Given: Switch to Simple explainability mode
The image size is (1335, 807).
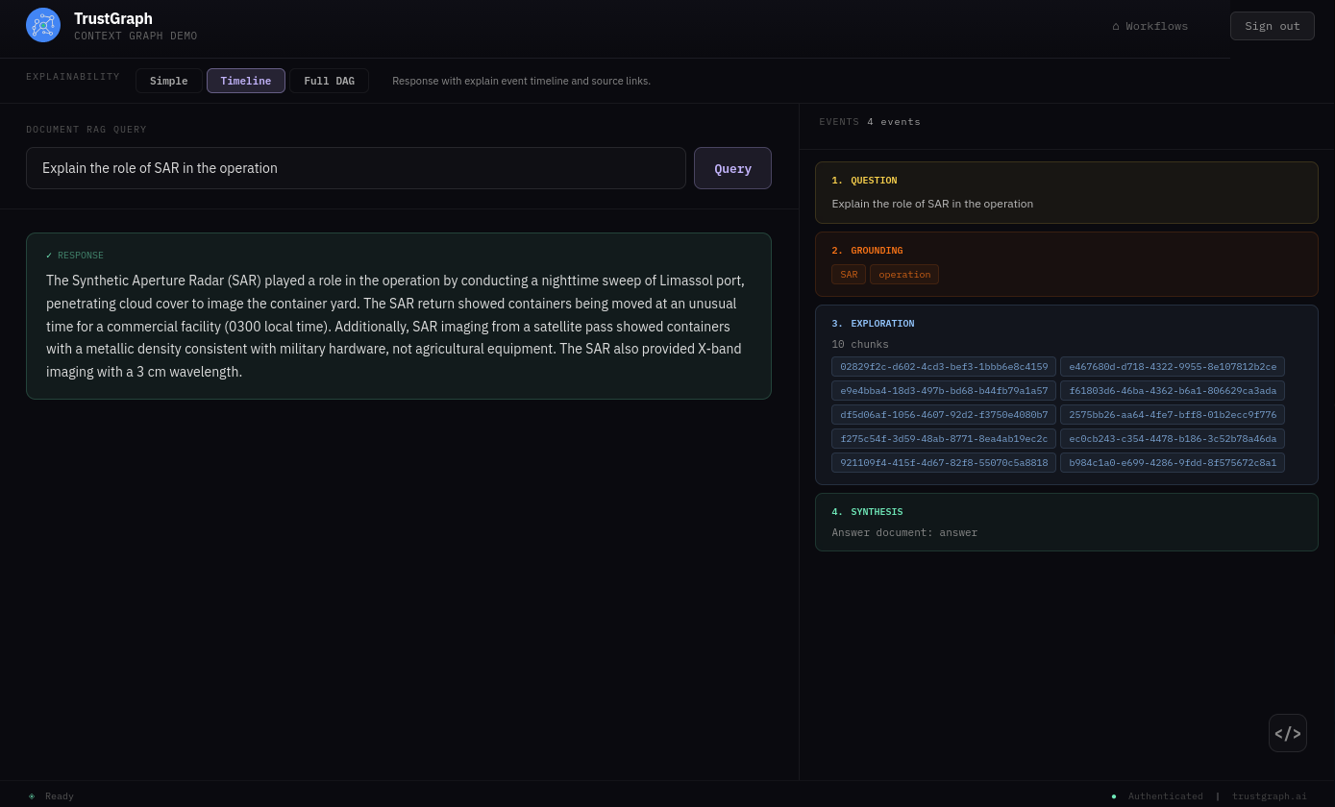Looking at the screenshot, I should [169, 81].
